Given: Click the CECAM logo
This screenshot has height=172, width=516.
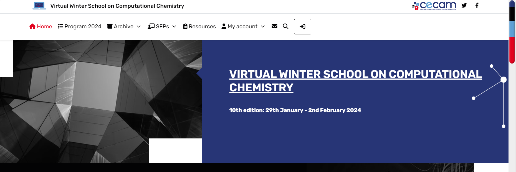Looking at the screenshot, I should tap(434, 6).
